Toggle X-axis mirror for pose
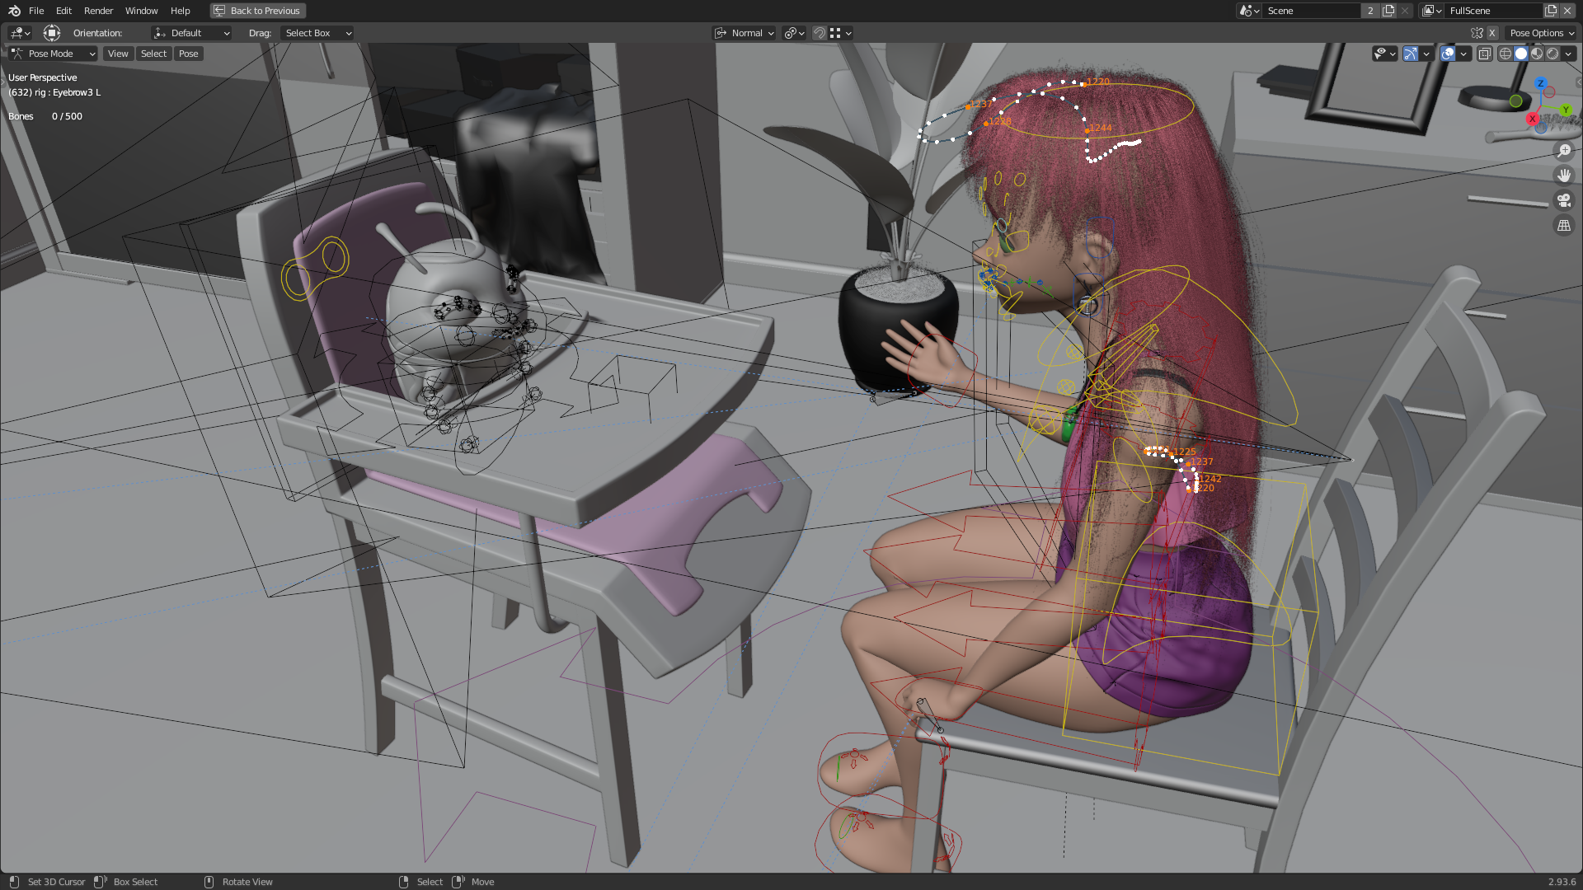This screenshot has height=890, width=1583. (x=1491, y=33)
